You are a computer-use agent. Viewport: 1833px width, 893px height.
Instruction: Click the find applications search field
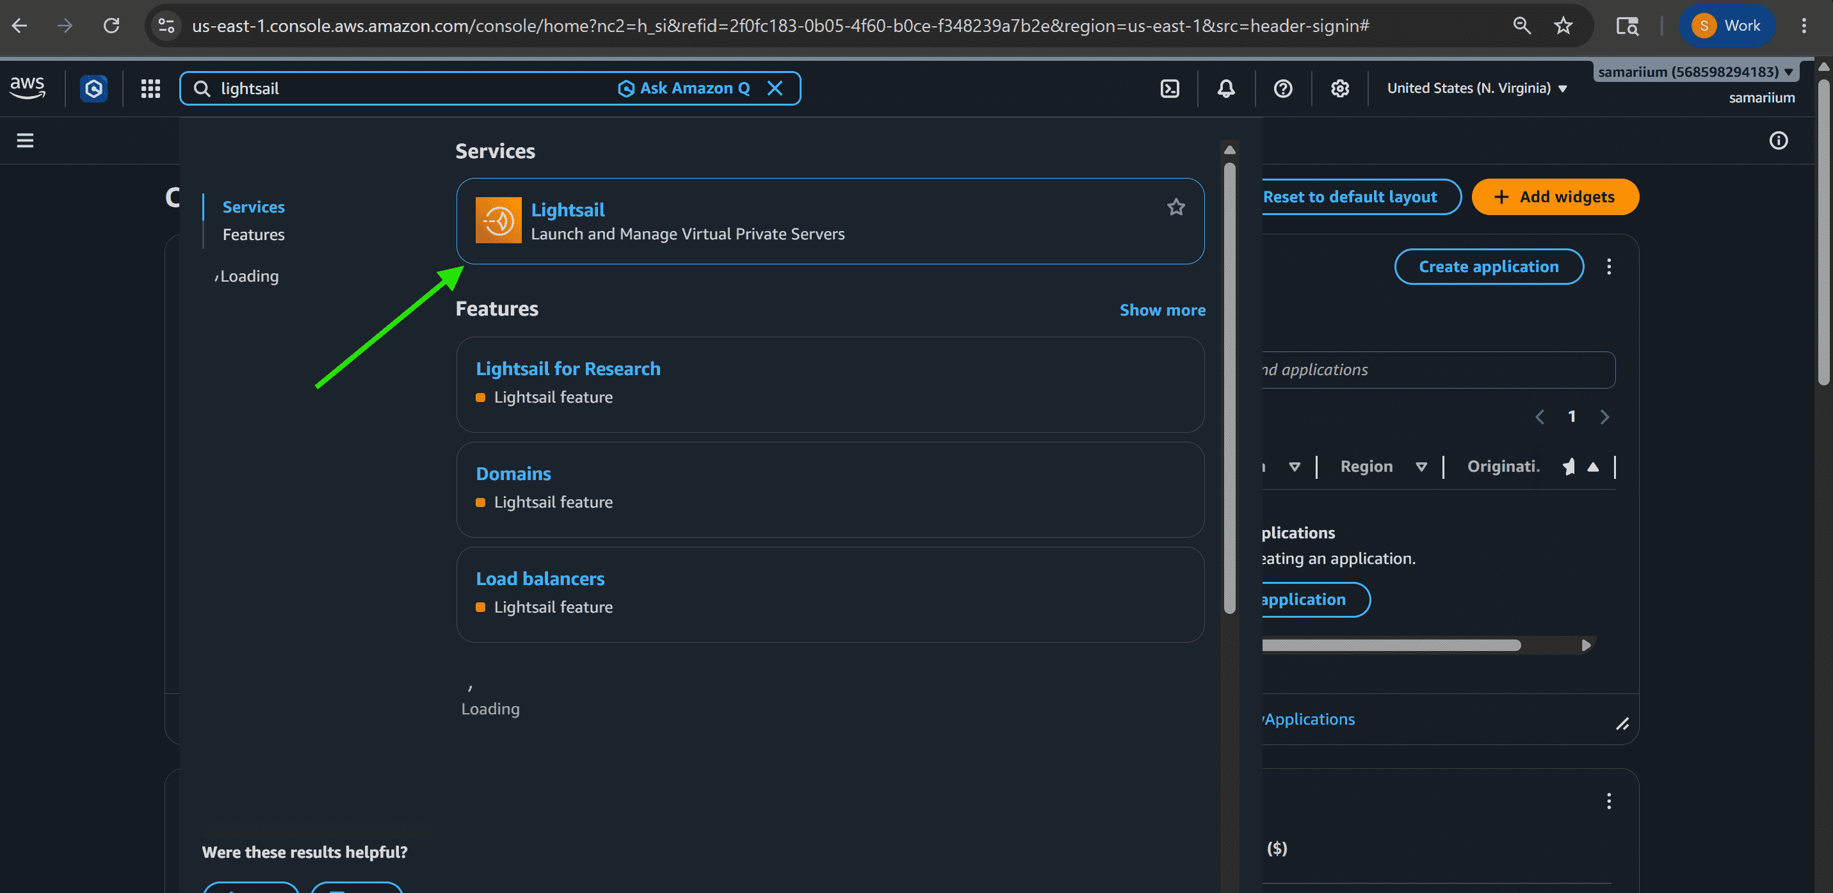point(1437,370)
